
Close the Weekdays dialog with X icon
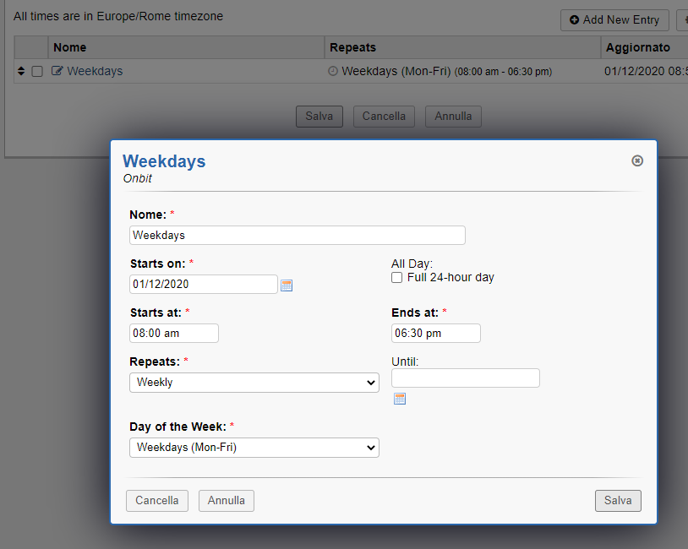tap(637, 160)
